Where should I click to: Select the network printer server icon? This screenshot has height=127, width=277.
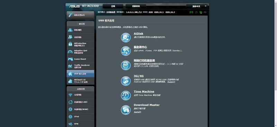point(126,65)
